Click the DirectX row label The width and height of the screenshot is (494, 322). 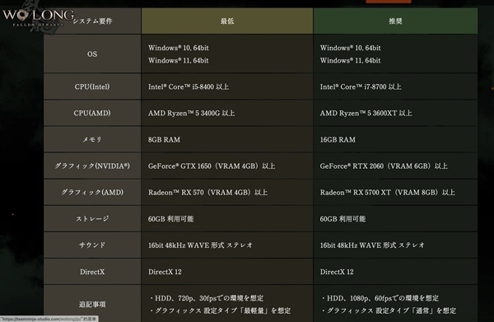coord(92,272)
